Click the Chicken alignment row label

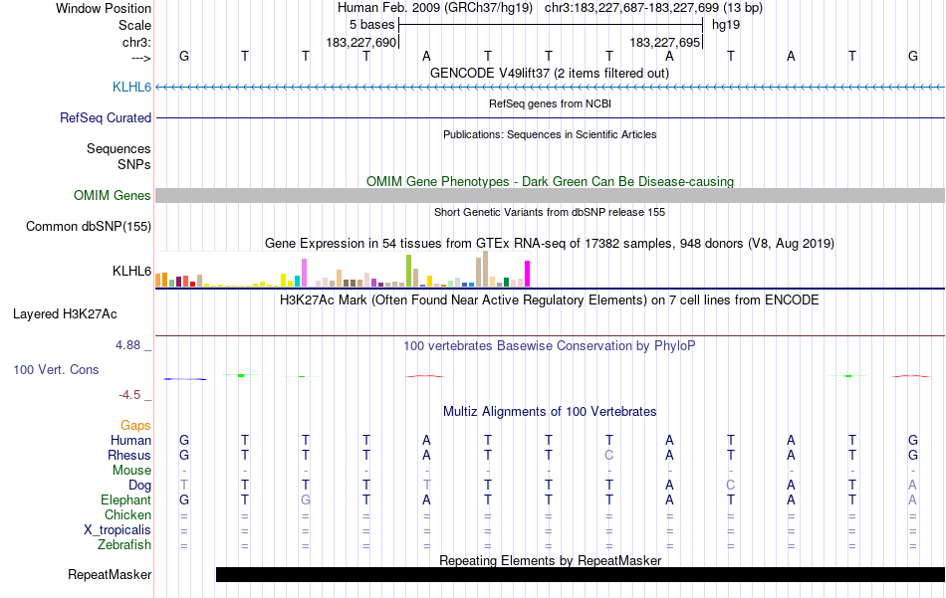[x=127, y=514]
